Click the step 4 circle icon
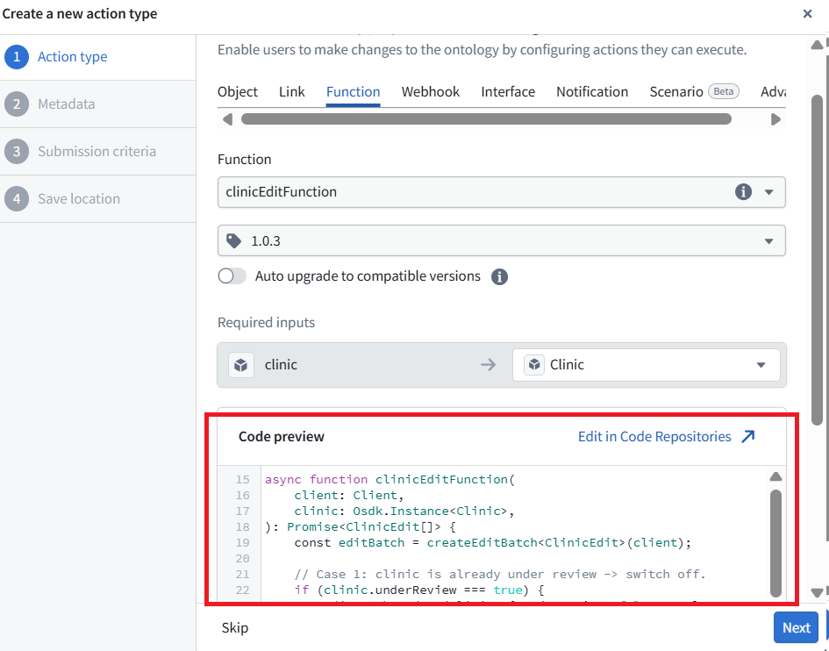This screenshot has height=651, width=829. click(17, 199)
